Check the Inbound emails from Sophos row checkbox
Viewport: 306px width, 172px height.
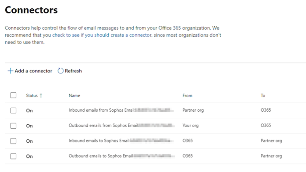point(13,110)
